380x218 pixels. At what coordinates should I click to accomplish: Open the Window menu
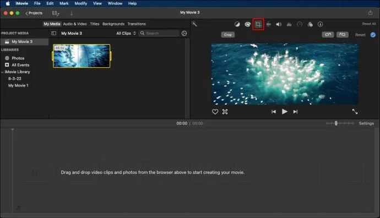(115, 3)
